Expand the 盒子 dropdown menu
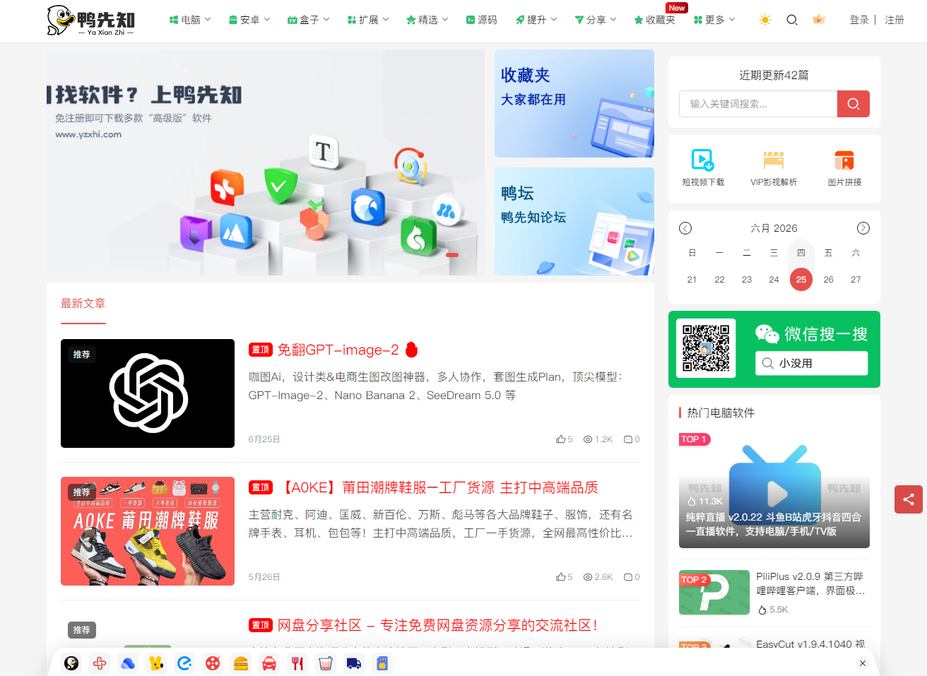The image size is (927, 676). coord(309,20)
